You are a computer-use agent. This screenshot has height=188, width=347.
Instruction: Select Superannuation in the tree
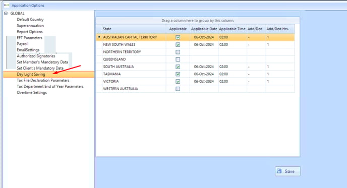tap(30, 25)
